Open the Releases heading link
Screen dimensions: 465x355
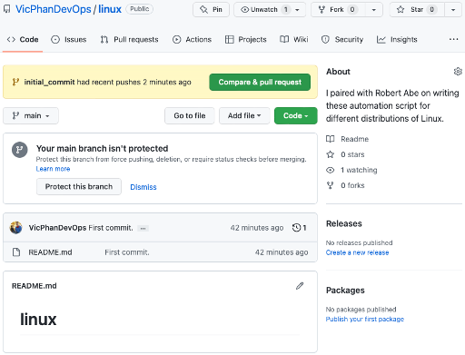[344, 223]
